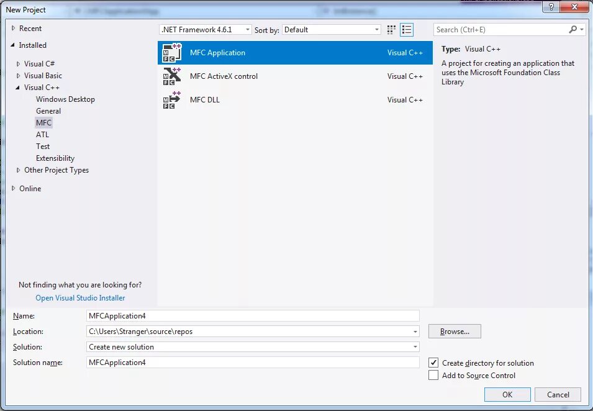Switch to small icons grid view
This screenshot has height=411, width=593.
tap(391, 30)
